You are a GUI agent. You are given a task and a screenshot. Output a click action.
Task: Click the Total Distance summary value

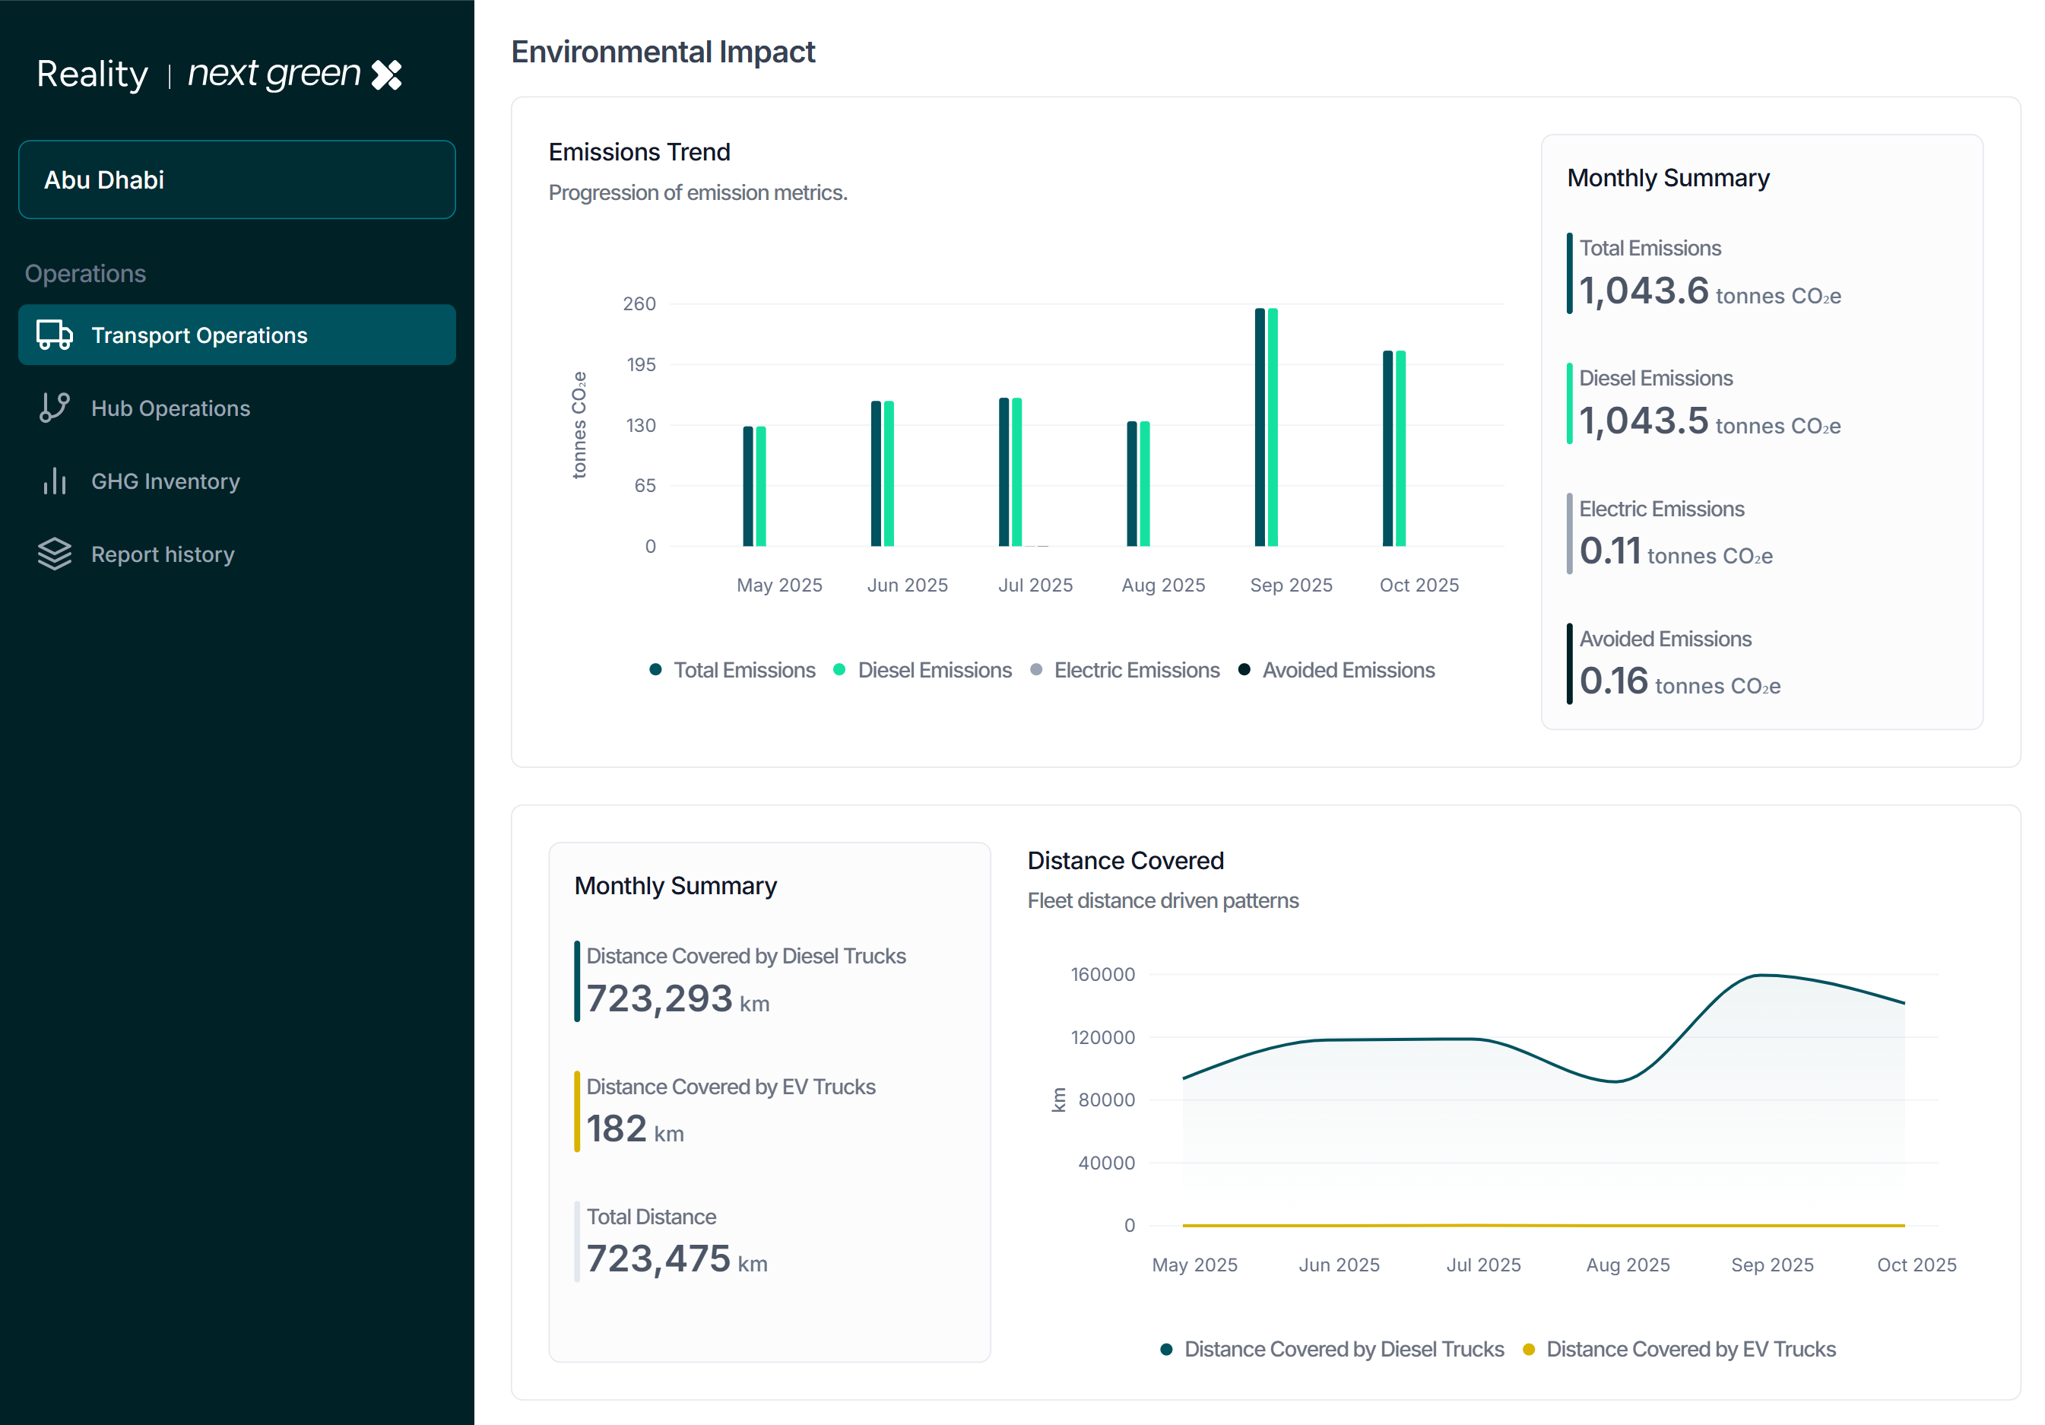pos(659,1259)
